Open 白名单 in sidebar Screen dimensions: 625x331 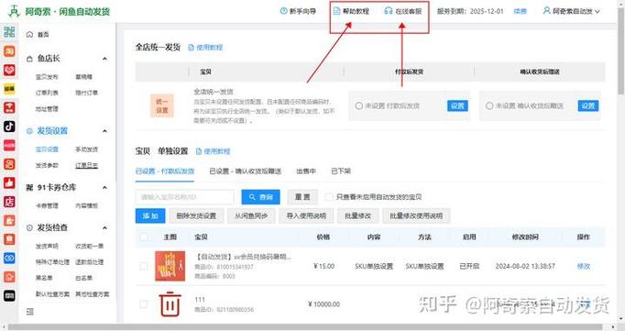coord(84,278)
